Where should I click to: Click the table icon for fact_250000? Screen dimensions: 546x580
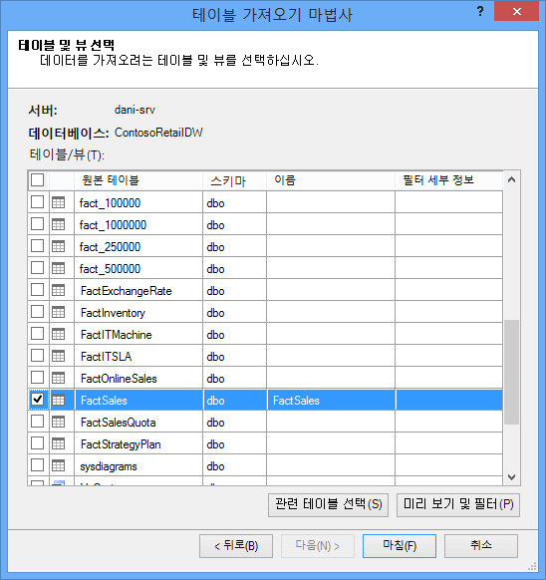58,246
